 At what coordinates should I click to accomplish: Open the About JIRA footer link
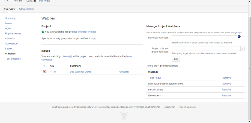[x=170, y=107]
